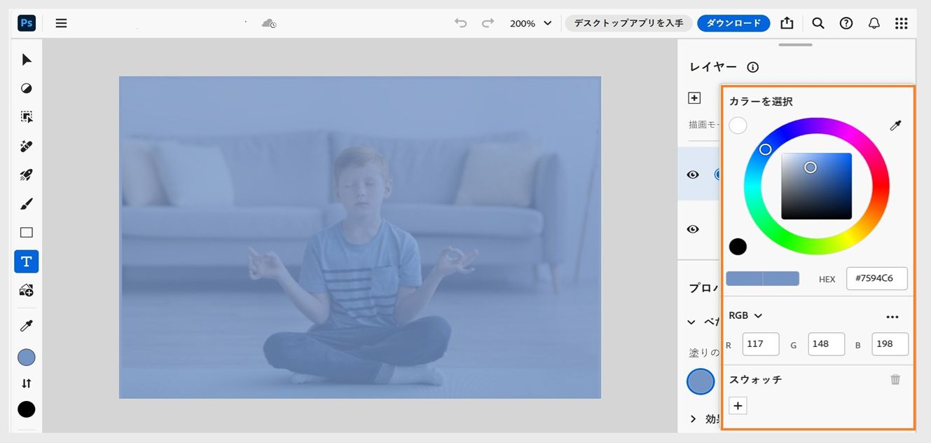931x443 pixels.
Task: Open the color options ellipsis menu
Action: (892, 317)
